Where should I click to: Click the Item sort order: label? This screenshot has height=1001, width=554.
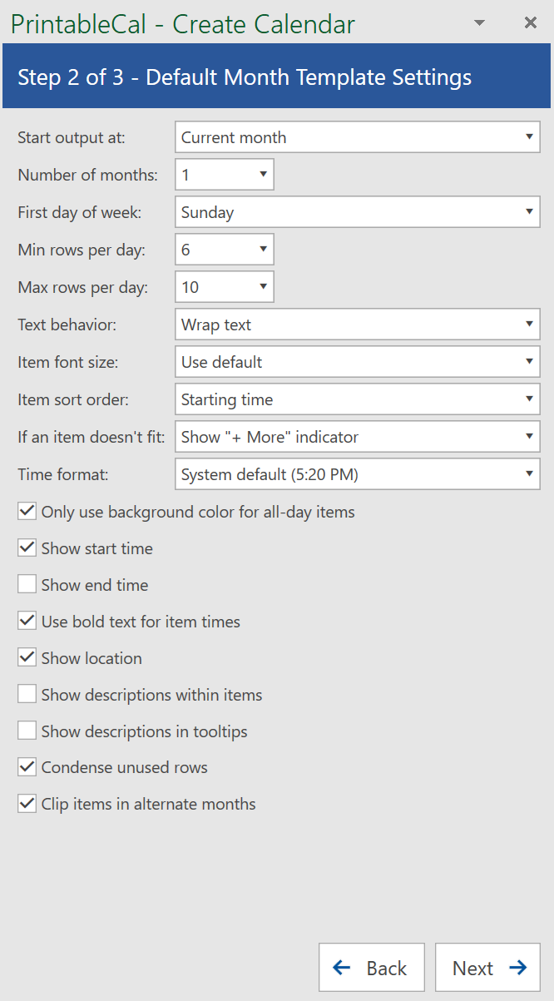tap(73, 400)
